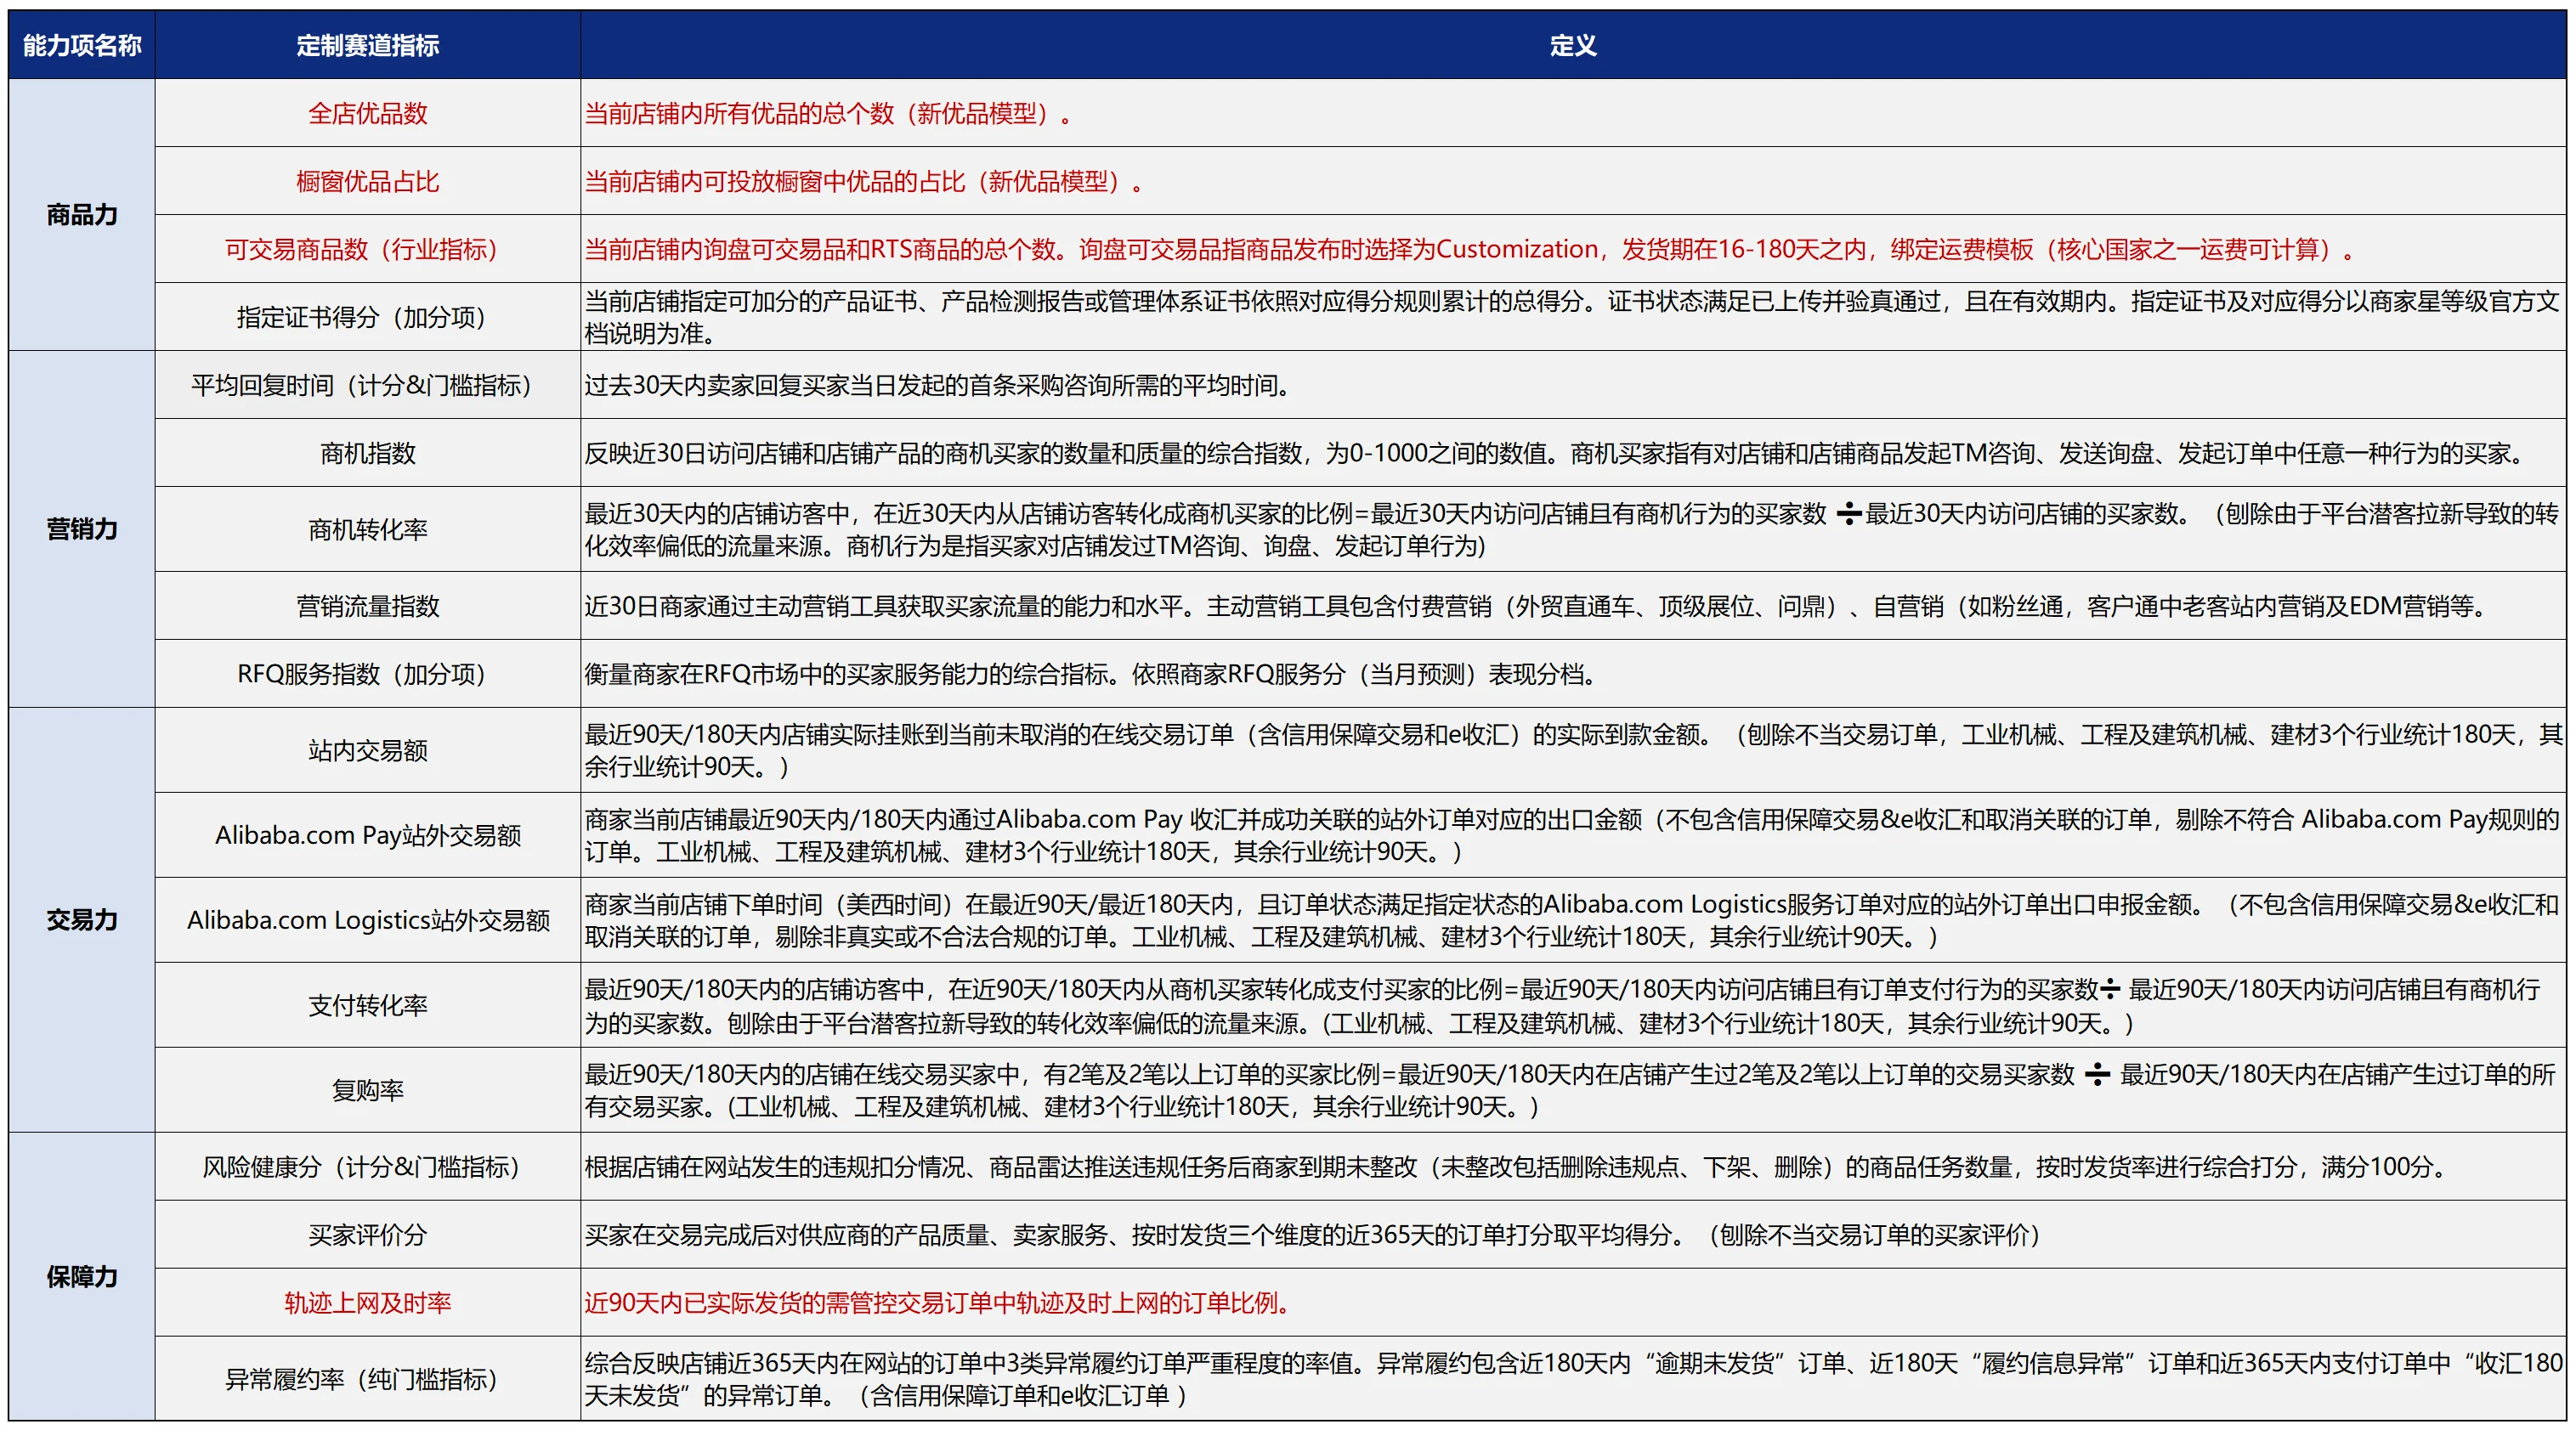The width and height of the screenshot is (2576, 1430).
Task: Click definition 当前店铺内所有优品的总个数
Action: [1573, 113]
